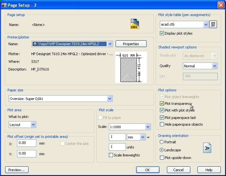226x176 pixels.
Task: Open the What to plot dropdown
Action: tap(33, 125)
